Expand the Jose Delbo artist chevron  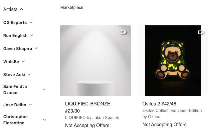[x=30, y=105]
